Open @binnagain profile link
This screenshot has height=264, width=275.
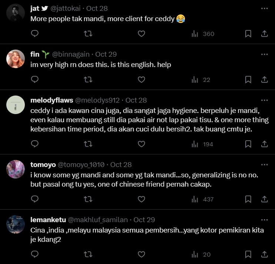71,54
